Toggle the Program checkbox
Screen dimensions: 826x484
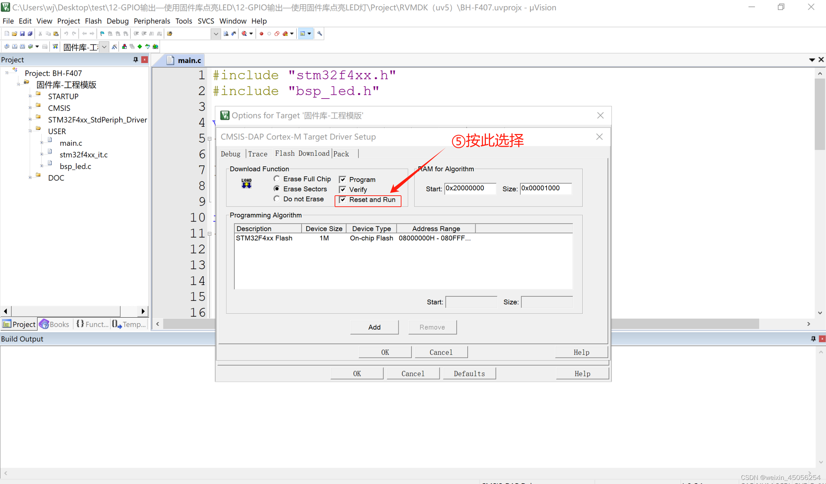pos(343,179)
